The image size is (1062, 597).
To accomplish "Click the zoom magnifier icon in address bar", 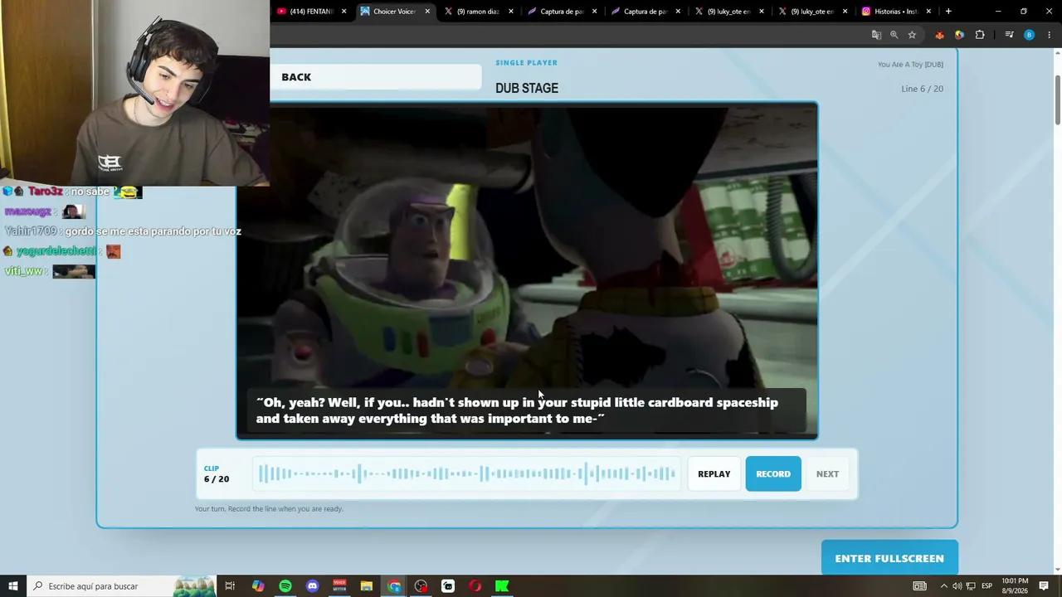I will coord(894,35).
